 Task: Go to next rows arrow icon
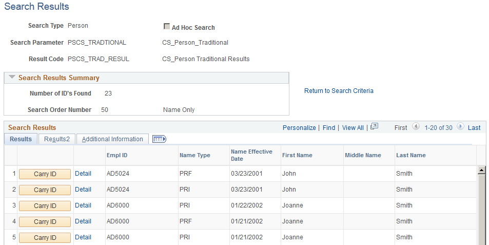[x=460, y=126]
